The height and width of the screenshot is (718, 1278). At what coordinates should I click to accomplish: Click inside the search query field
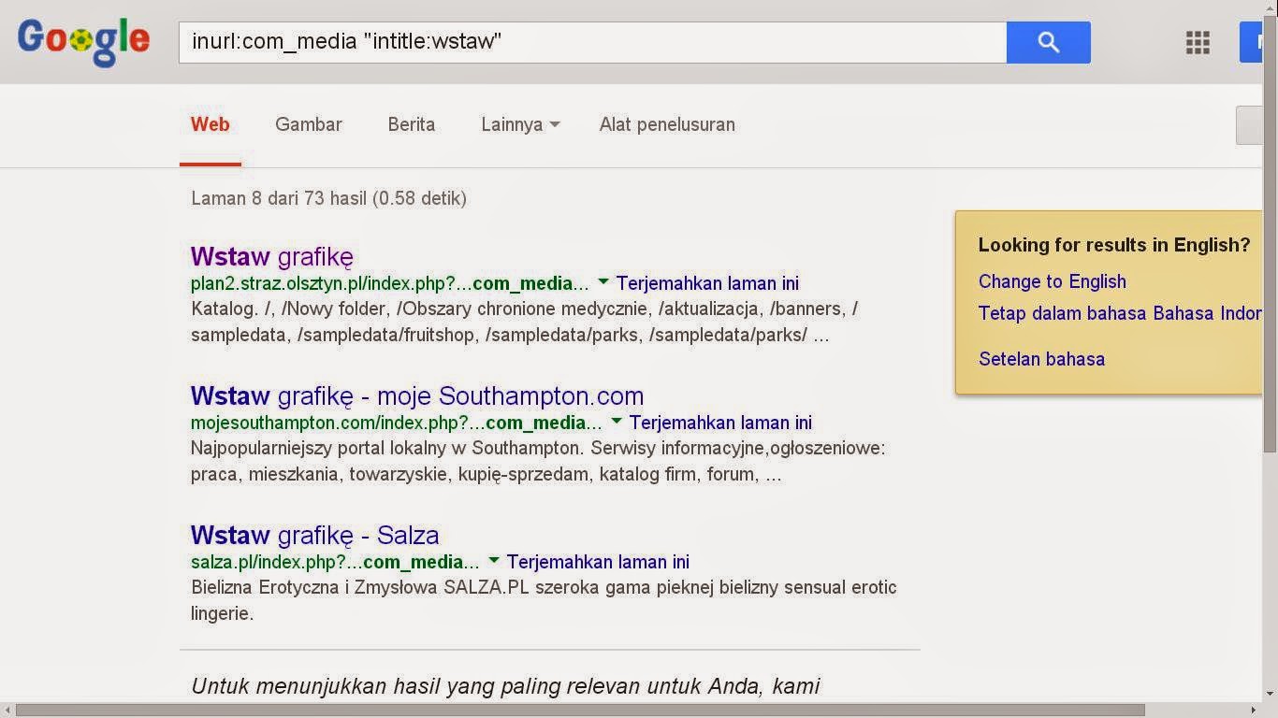pos(592,43)
